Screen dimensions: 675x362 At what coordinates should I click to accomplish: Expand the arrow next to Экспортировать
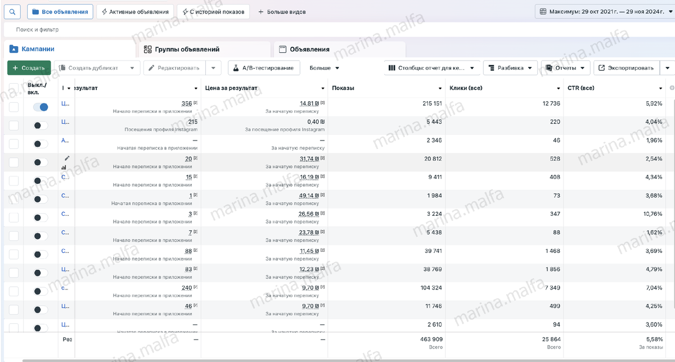pos(667,68)
